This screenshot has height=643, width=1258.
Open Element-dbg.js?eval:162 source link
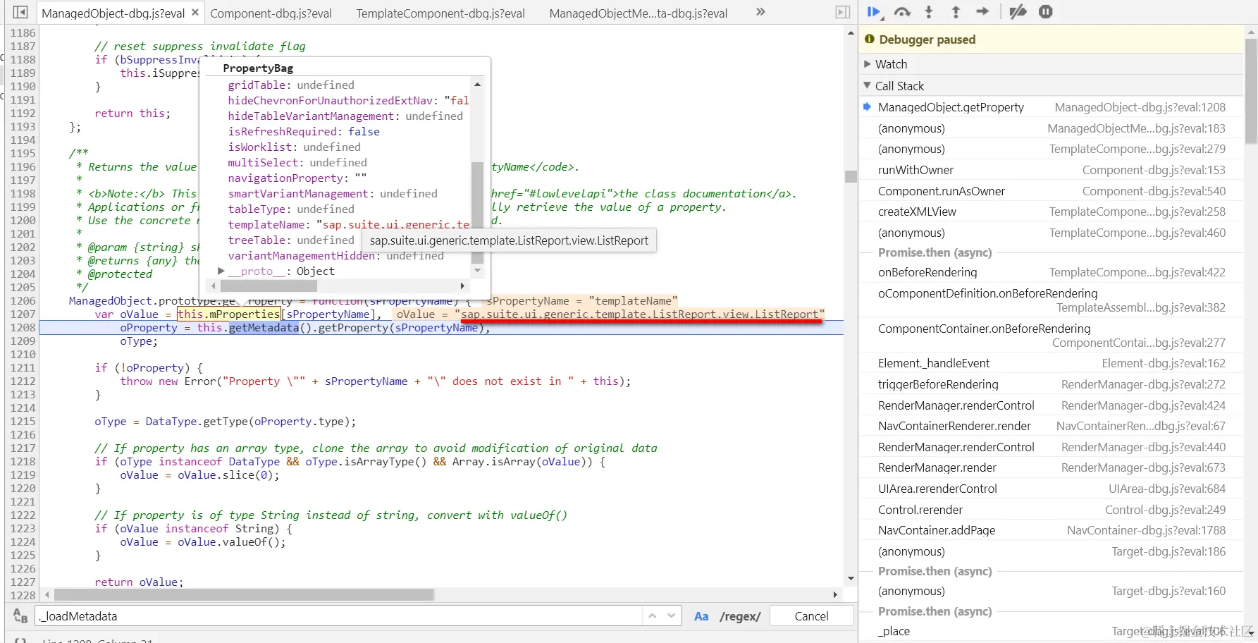[x=1164, y=363]
